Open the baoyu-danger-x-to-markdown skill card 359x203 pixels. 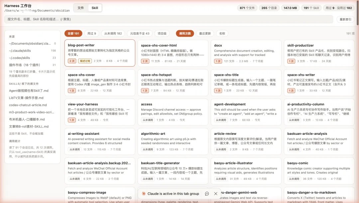319,195
